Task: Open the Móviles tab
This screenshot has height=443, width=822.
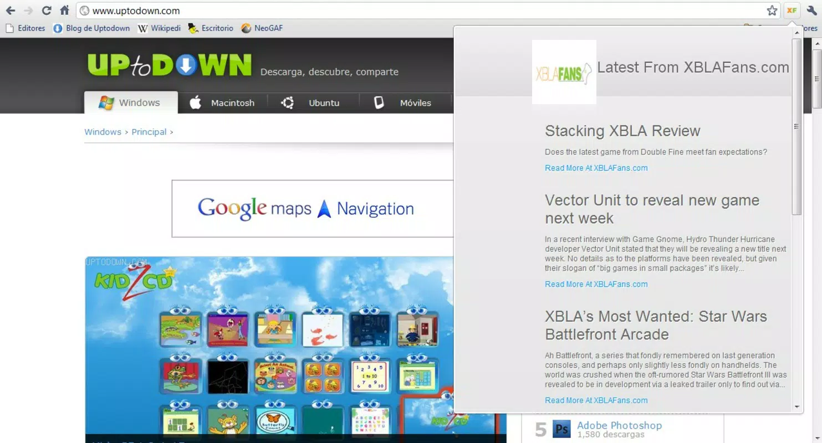Action: (403, 102)
